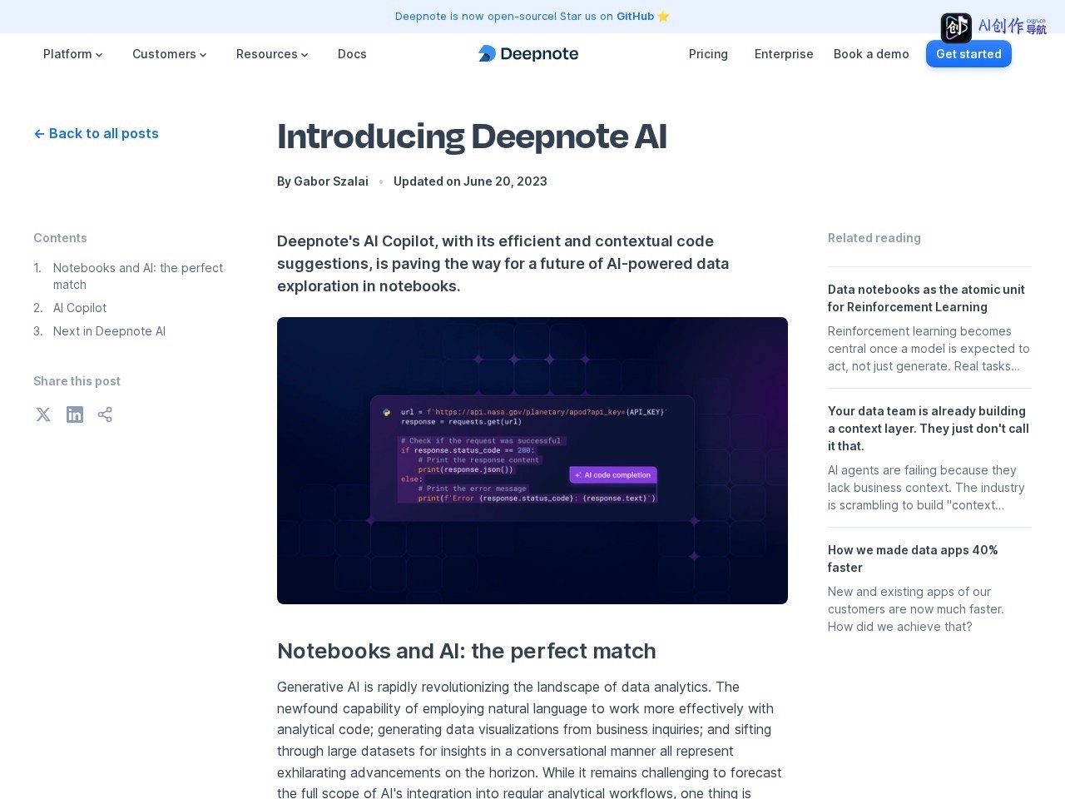Open Data notebooks as atomic unit article

click(x=926, y=298)
